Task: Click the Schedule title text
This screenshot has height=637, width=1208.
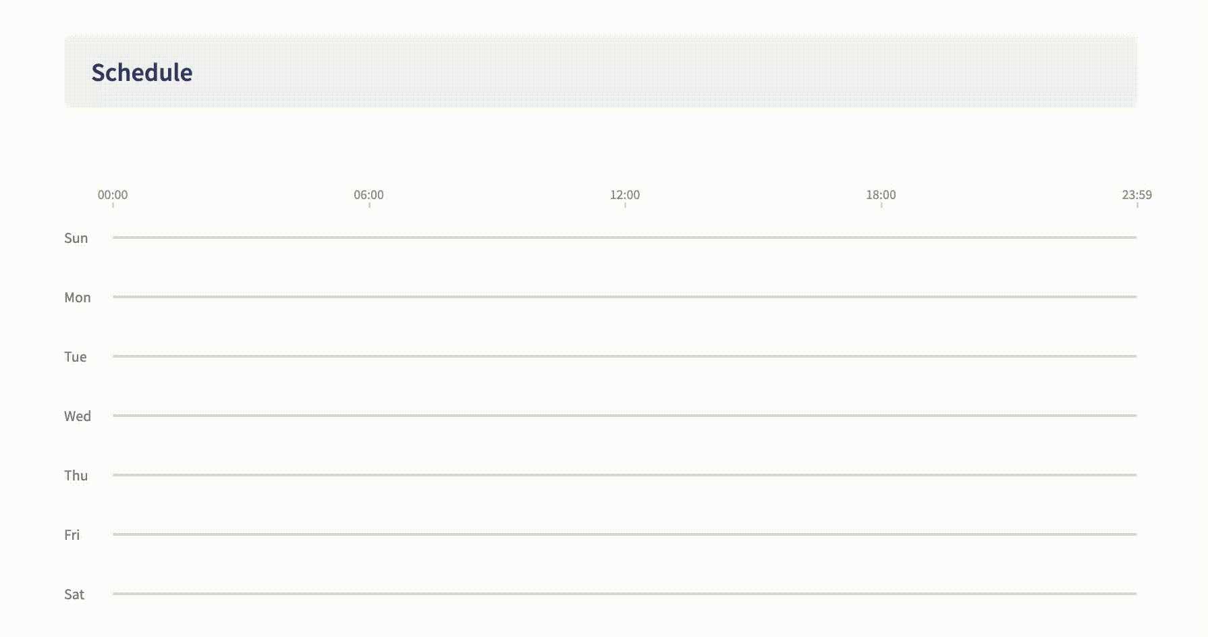Action: [142, 72]
